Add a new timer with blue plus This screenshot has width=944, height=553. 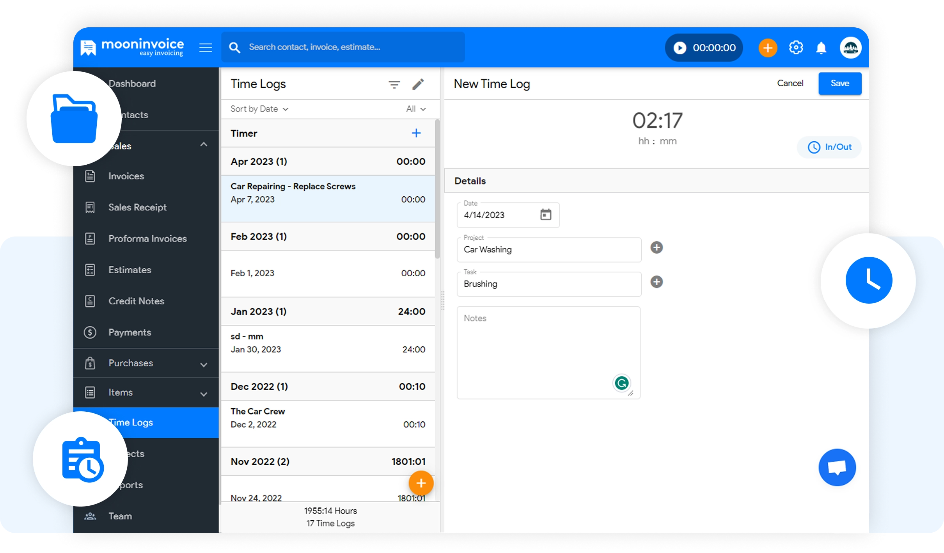click(416, 133)
